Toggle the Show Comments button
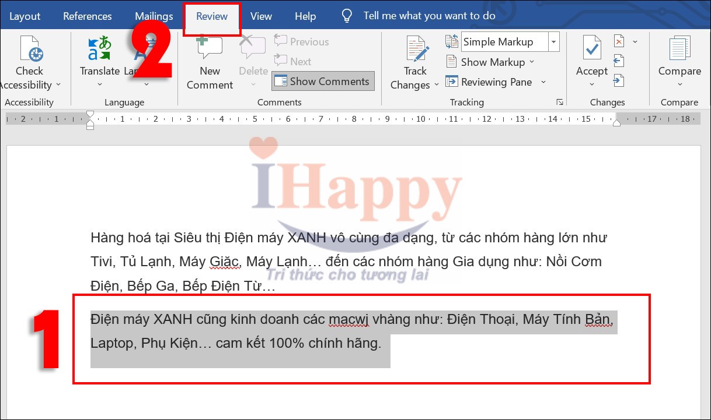Screen dimensions: 711x420 pyautogui.click(x=323, y=82)
